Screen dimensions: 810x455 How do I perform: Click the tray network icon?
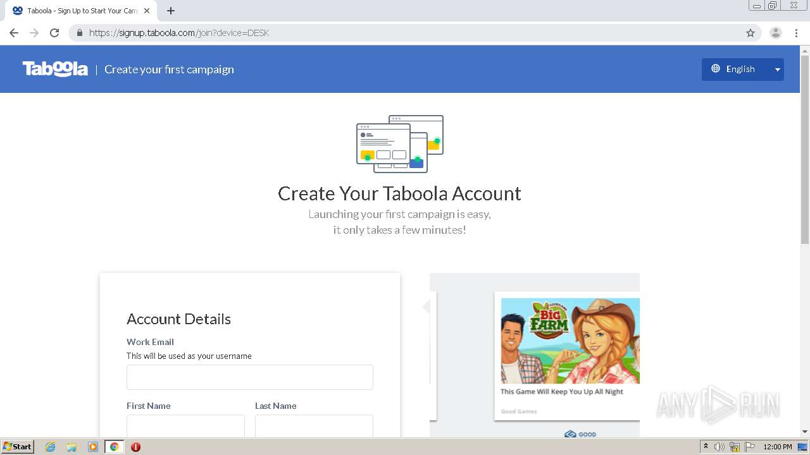coord(735,447)
